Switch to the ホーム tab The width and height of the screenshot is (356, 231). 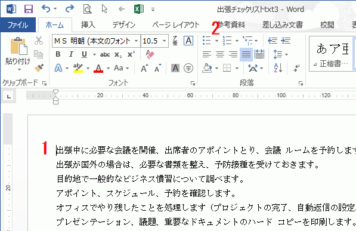(55, 25)
